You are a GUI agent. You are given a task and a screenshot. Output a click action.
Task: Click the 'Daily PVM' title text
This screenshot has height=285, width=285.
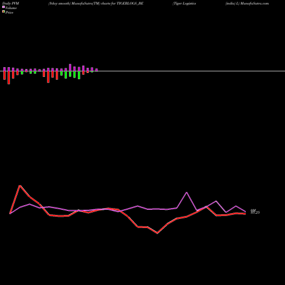click(11, 3)
